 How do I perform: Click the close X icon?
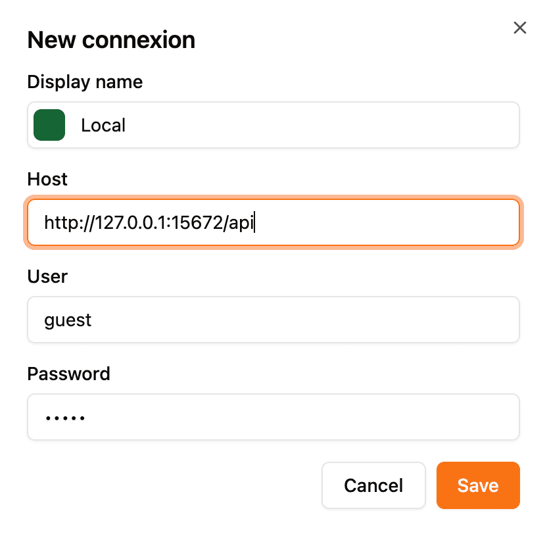(520, 28)
